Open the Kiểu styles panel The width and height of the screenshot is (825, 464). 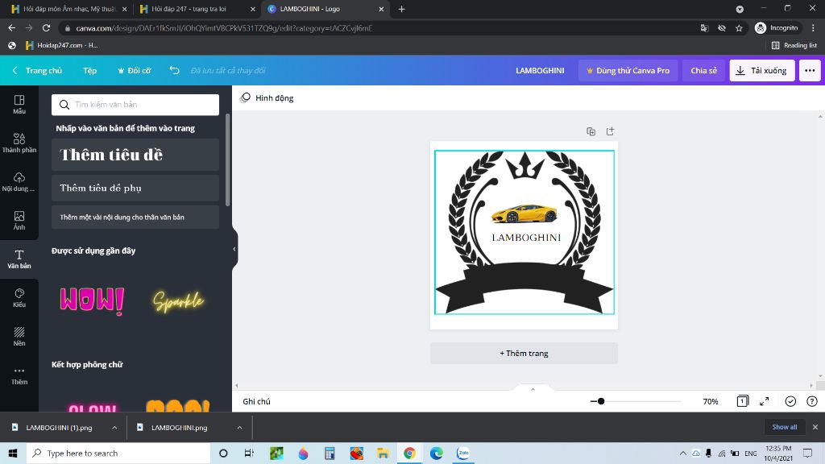[x=19, y=298]
